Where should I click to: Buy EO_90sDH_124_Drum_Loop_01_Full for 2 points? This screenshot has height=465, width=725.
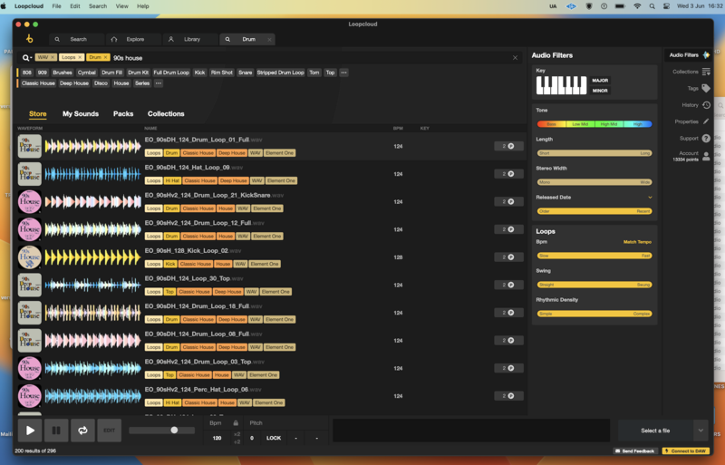[508, 146]
